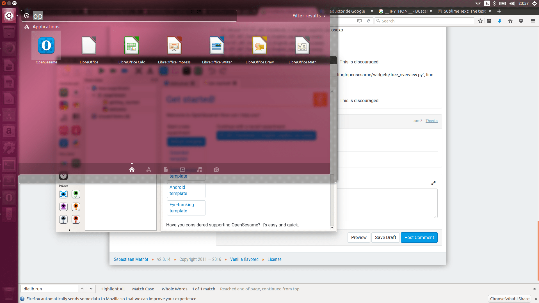Show Firefox bookmarks list

tap(489, 21)
